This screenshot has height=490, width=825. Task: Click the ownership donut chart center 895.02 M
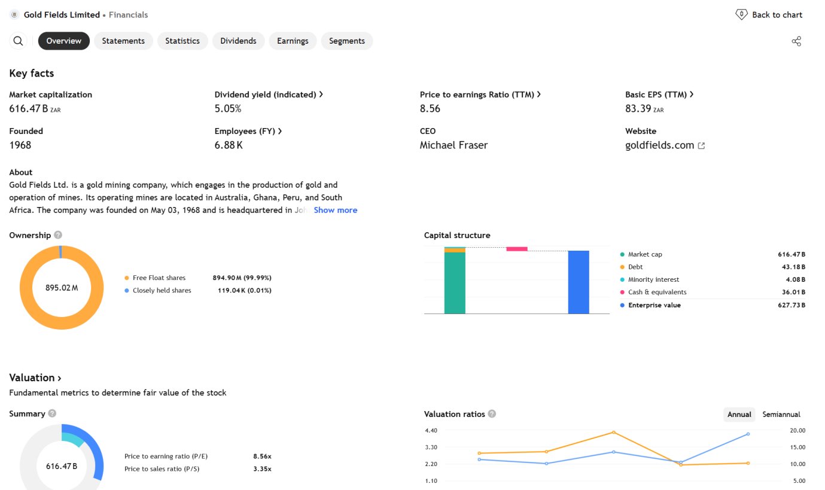[x=62, y=288]
